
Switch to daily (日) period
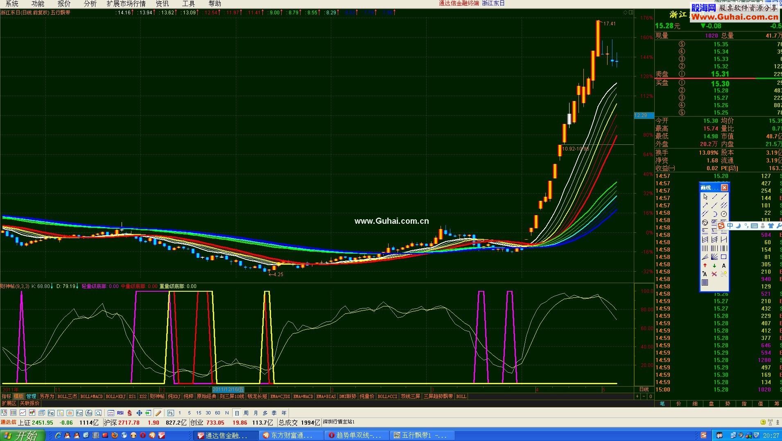237,413
